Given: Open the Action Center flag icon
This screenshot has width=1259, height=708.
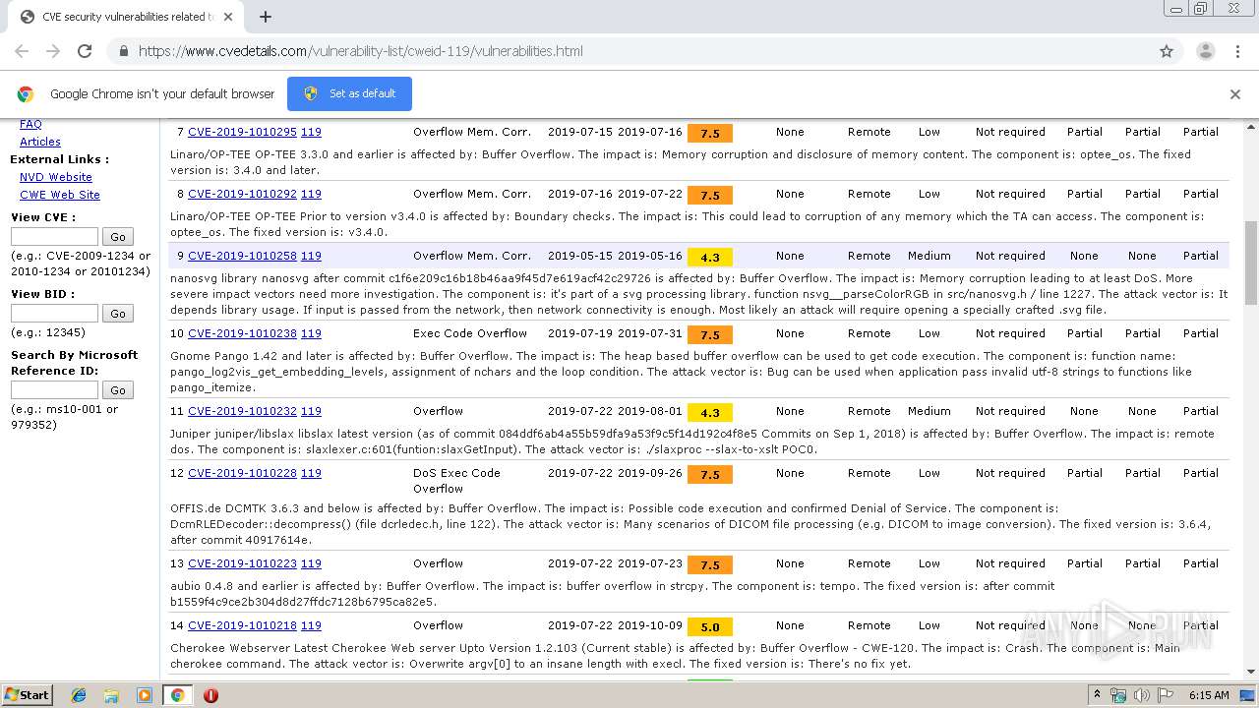Looking at the screenshot, I should [1166, 695].
